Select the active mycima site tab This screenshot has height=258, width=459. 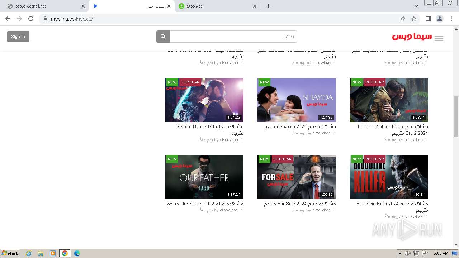tap(131, 6)
